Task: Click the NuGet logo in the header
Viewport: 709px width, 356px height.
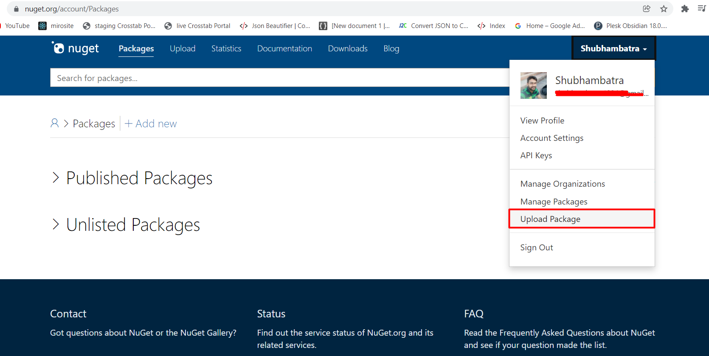Action: [x=75, y=48]
